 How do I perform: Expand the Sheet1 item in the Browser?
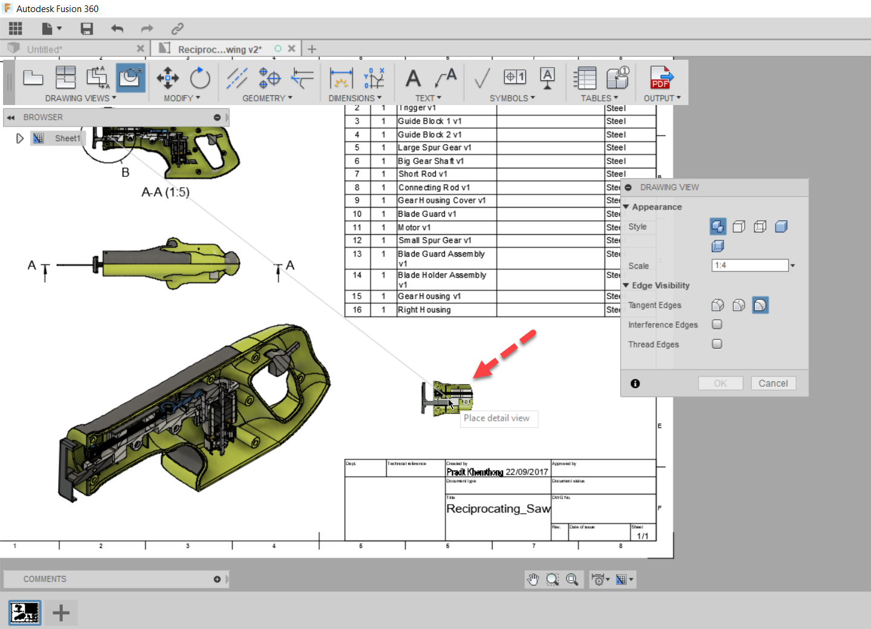pos(20,138)
